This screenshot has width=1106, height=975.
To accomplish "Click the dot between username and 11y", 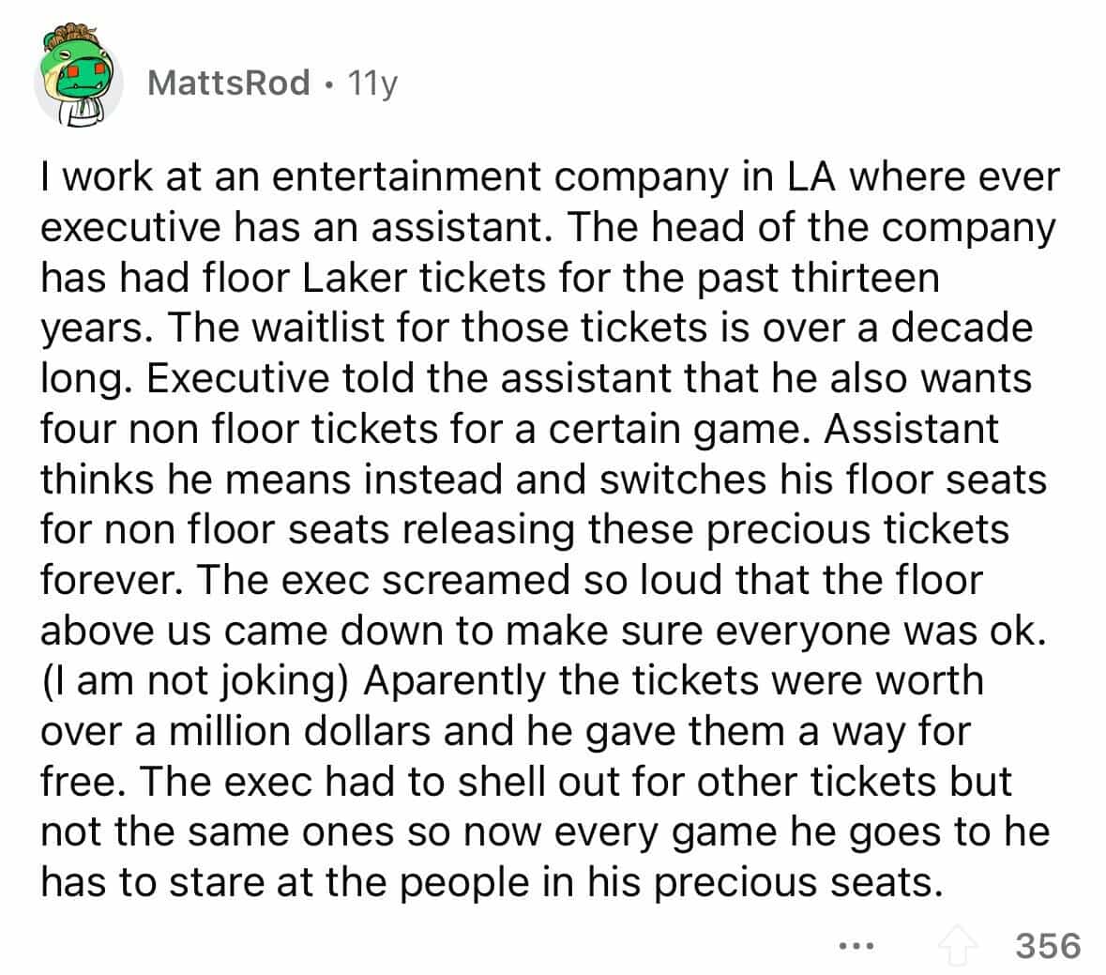I will click(328, 84).
